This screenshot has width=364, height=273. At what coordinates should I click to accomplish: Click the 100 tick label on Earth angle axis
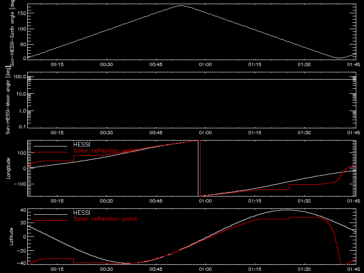point(21,29)
